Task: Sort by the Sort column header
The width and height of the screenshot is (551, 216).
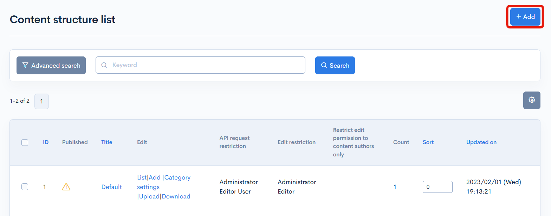Action: pyautogui.click(x=428, y=142)
